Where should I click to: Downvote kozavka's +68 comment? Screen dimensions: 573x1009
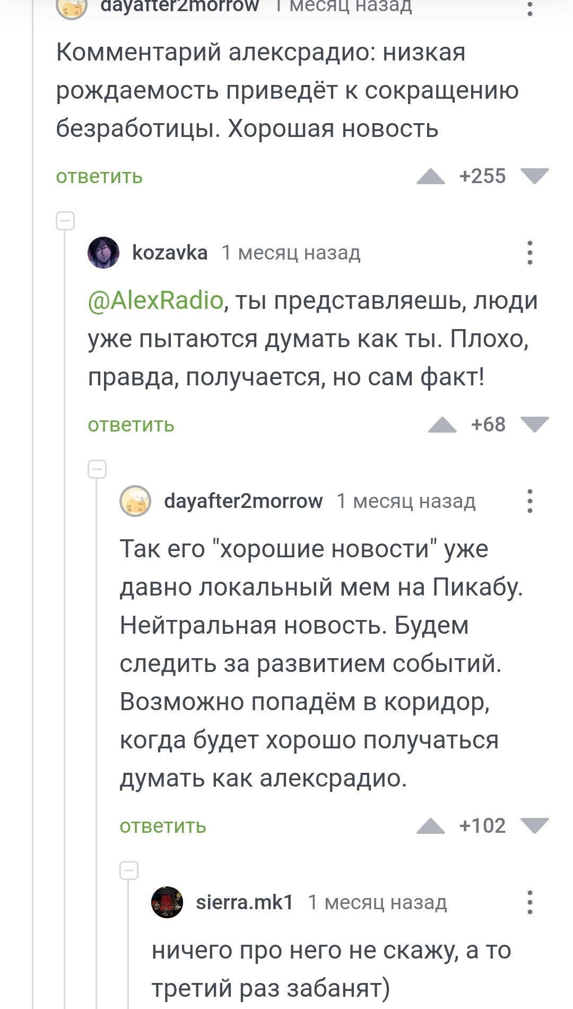coord(534,425)
